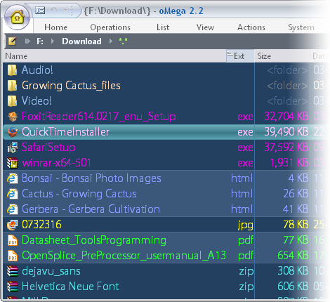Select the View ribbon tab
The image size is (330, 302).
(205, 27)
